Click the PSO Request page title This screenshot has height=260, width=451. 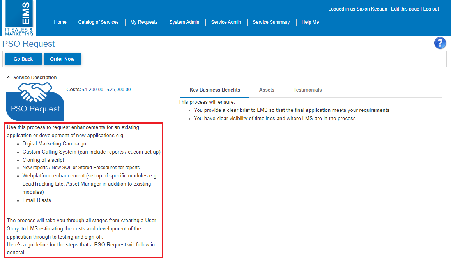28,44
